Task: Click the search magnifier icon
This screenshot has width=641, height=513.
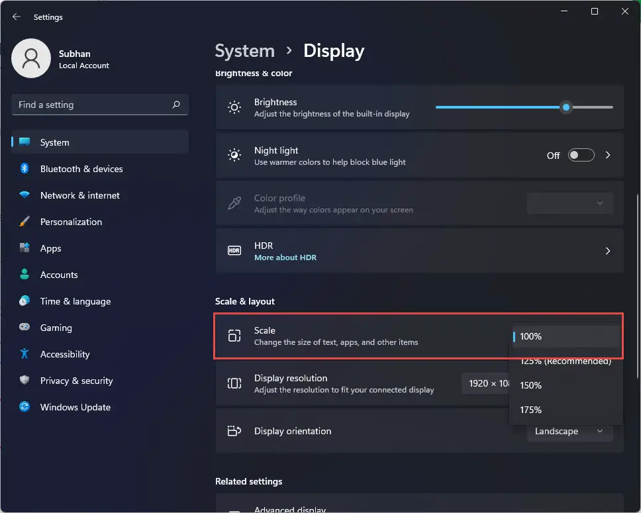Action: point(176,105)
